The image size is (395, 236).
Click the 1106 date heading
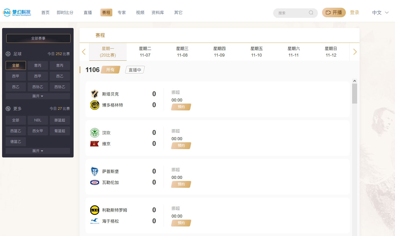coord(92,70)
